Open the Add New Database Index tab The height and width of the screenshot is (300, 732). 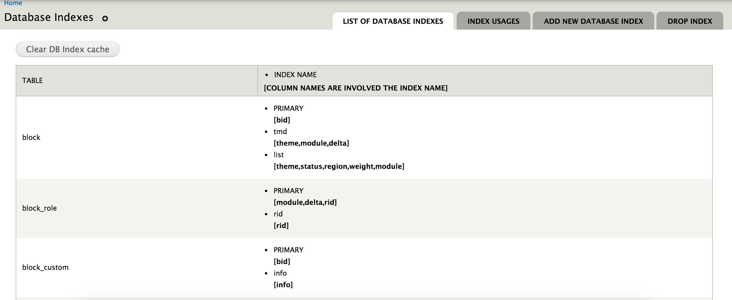click(x=593, y=21)
